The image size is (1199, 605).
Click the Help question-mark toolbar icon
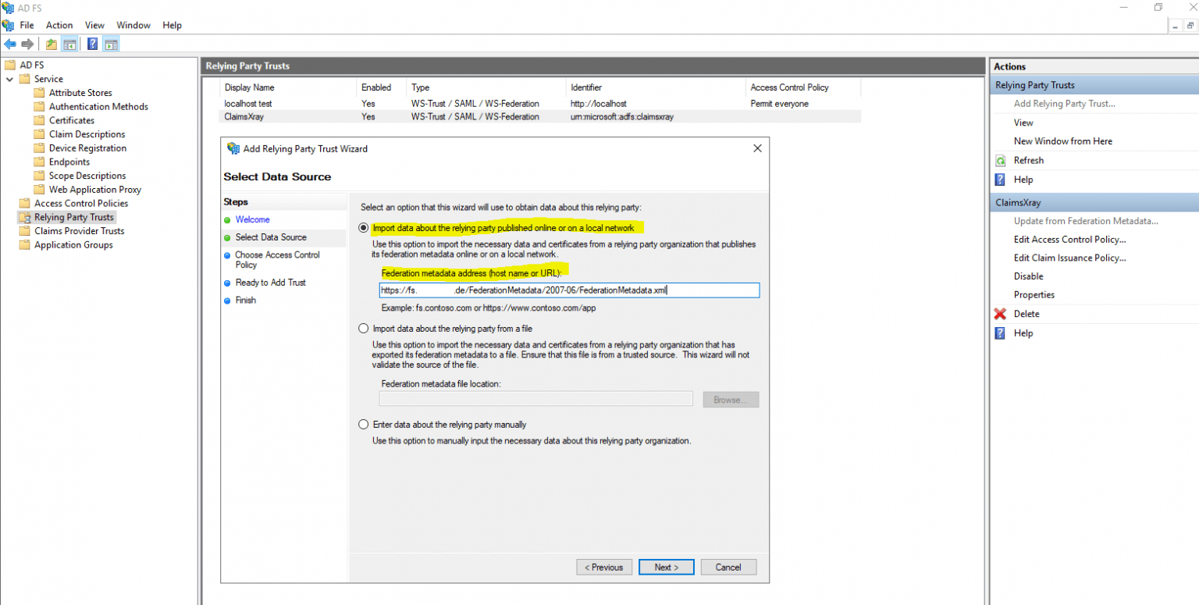pos(92,44)
